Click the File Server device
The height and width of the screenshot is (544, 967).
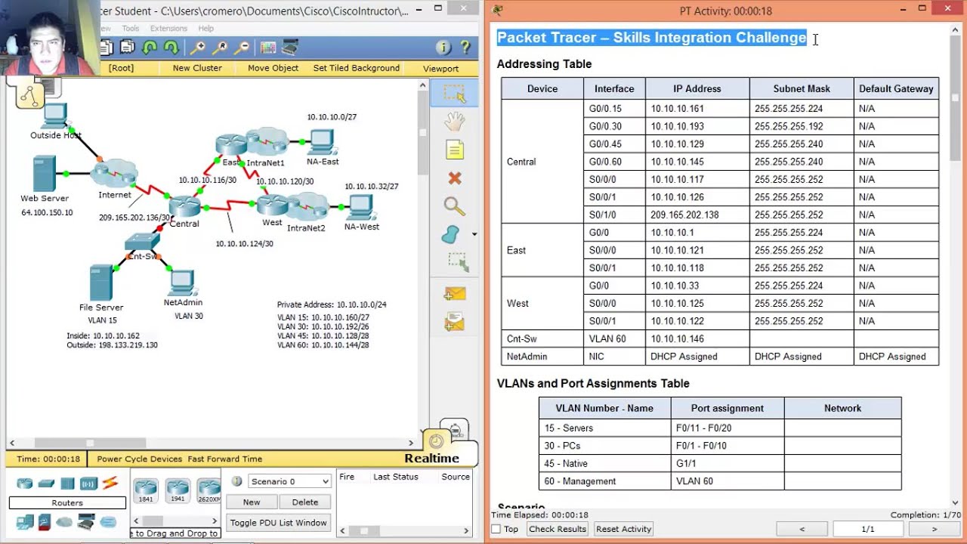(100, 283)
